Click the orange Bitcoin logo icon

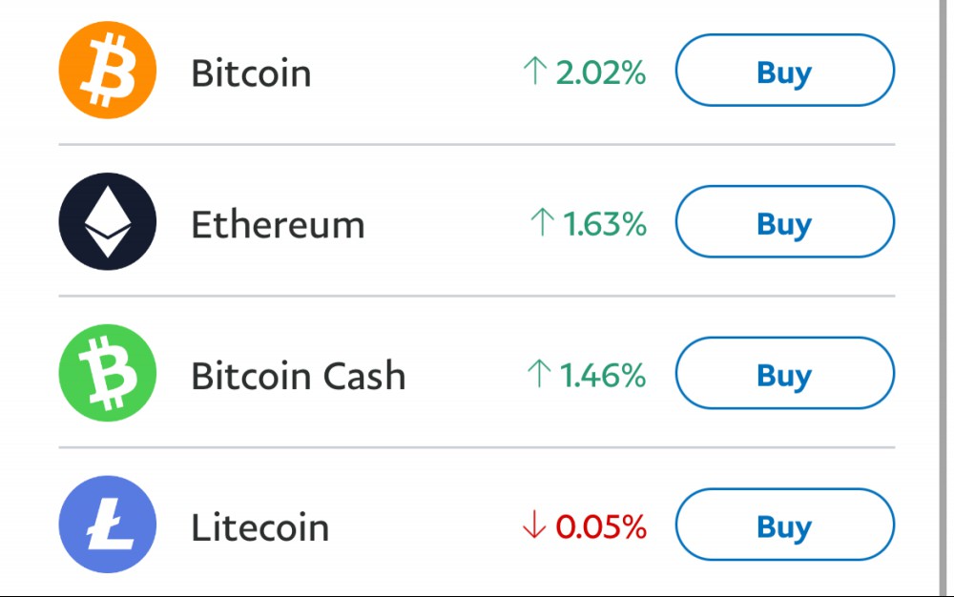pyautogui.click(x=108, y=70)
